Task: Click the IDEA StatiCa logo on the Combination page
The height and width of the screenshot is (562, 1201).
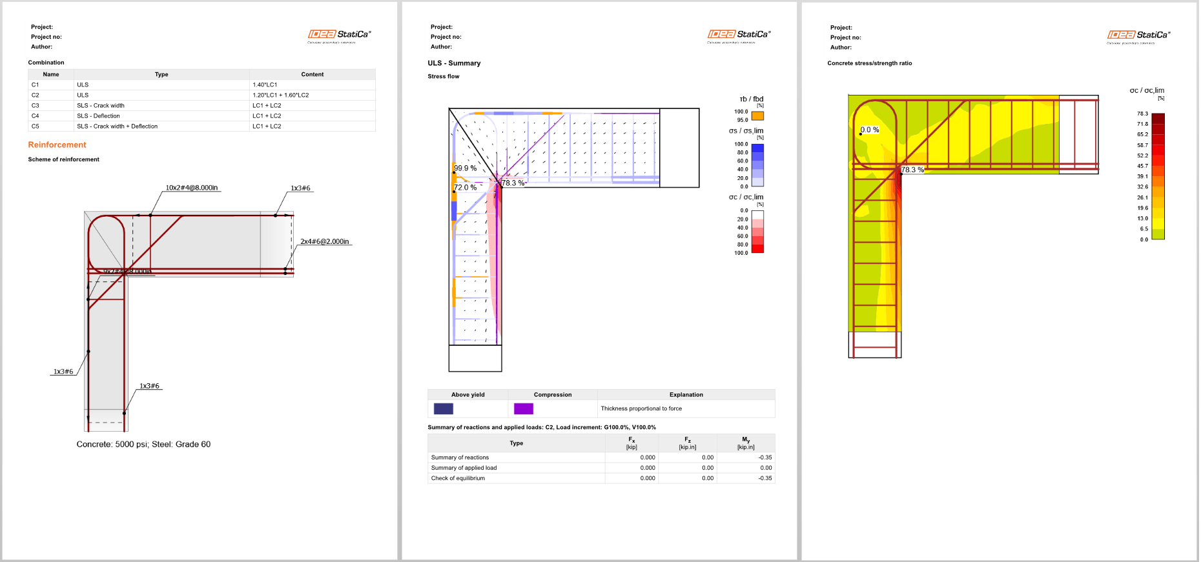Action: (x=339, y=35)
